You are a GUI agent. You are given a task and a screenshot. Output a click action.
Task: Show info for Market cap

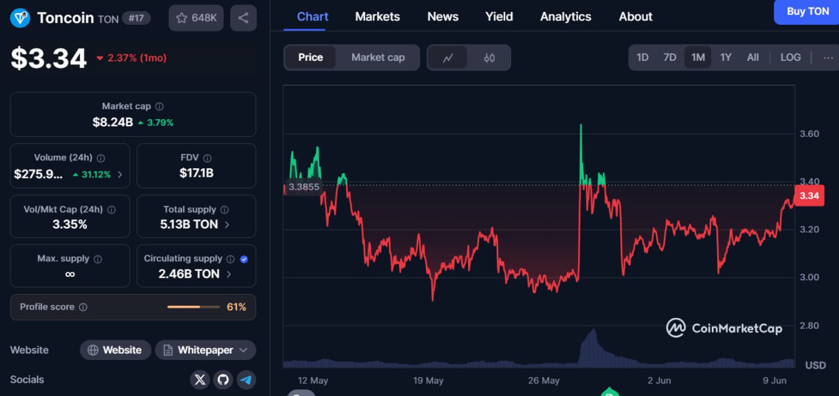(159, 106)
